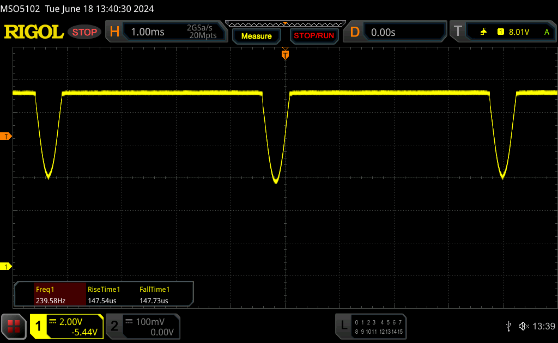558x343 pixels.
Task: Click channel 1 ground marker on left edge
Action: pos(5,266)
